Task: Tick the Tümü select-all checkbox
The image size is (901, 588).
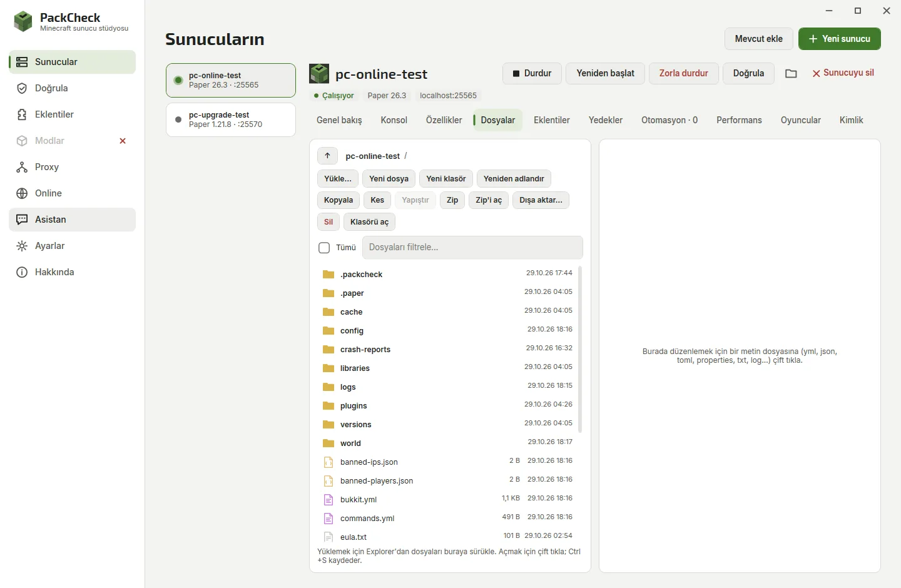Action: pyautogui.click(x=324, y=248)
